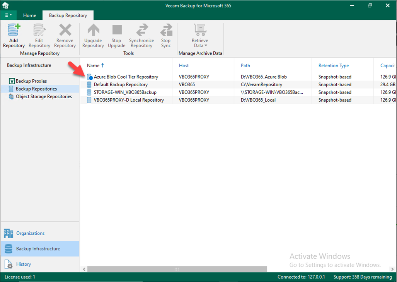Click the Veeam app icon in title bar

coord(5,5)
